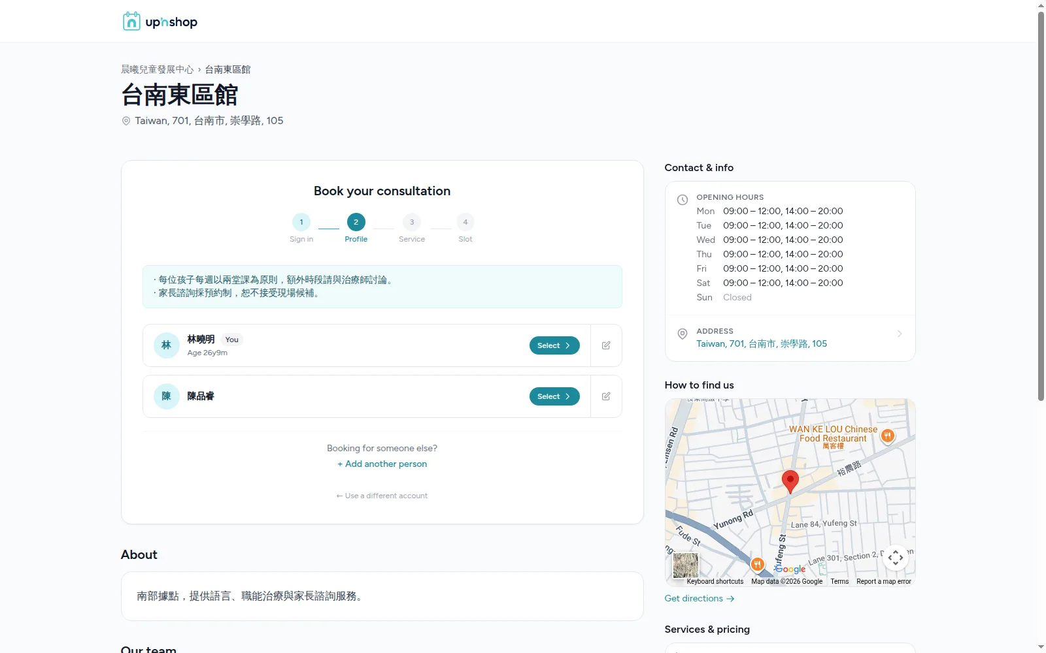Open Get directions link
This screenshot has width=1046, height=653.
click(x=700, y=598)
